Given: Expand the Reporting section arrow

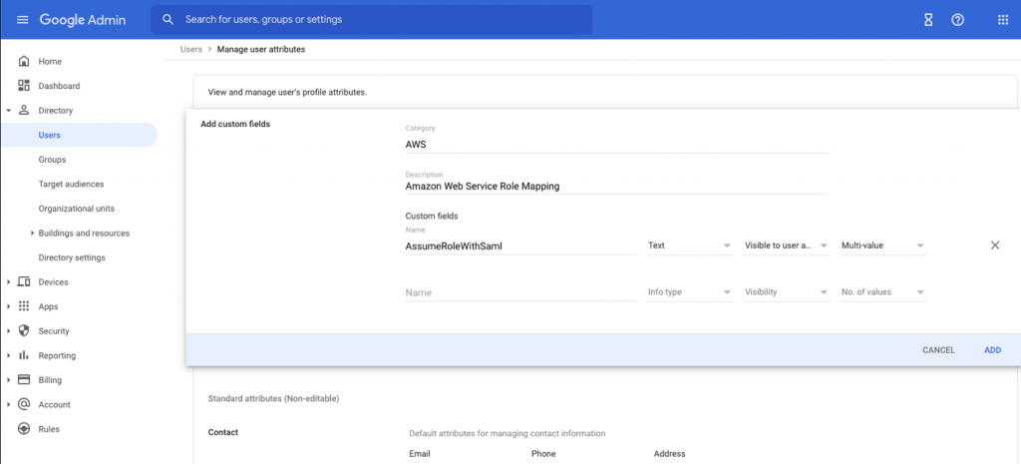Looking at the screenshot, I should point(8,356).
